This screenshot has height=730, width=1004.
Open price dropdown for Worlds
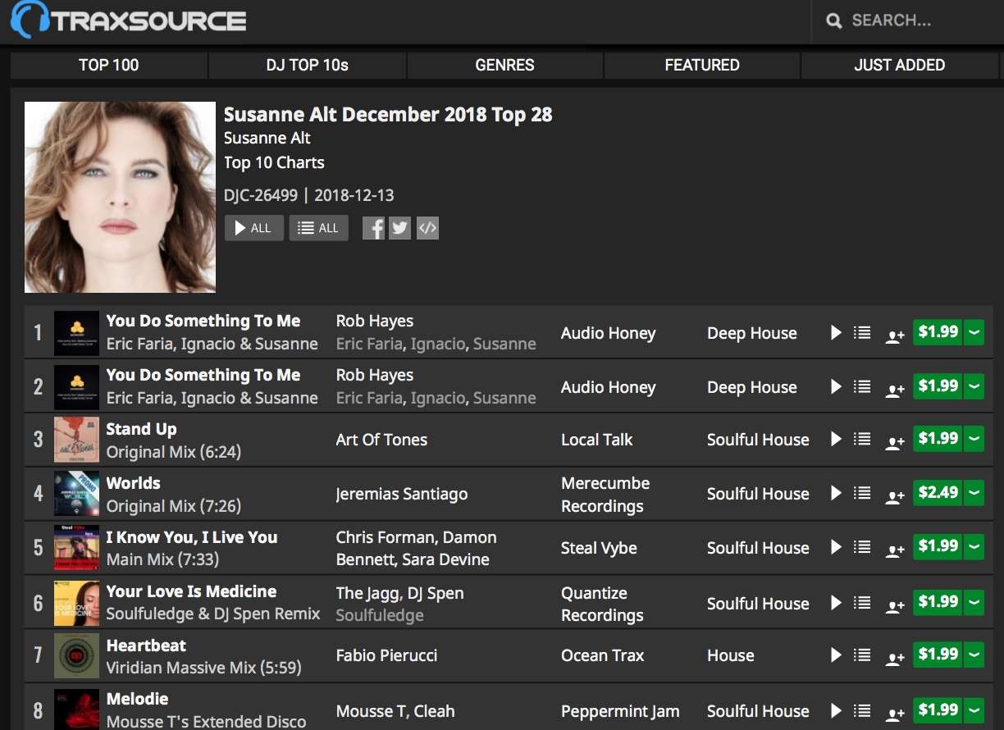[974, 493]
